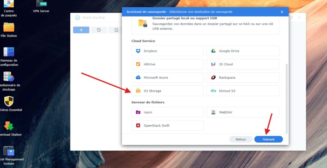This screenshot has width=327, height=168.
Task: Close the Hyper Backup window
Action: (299, 18)
